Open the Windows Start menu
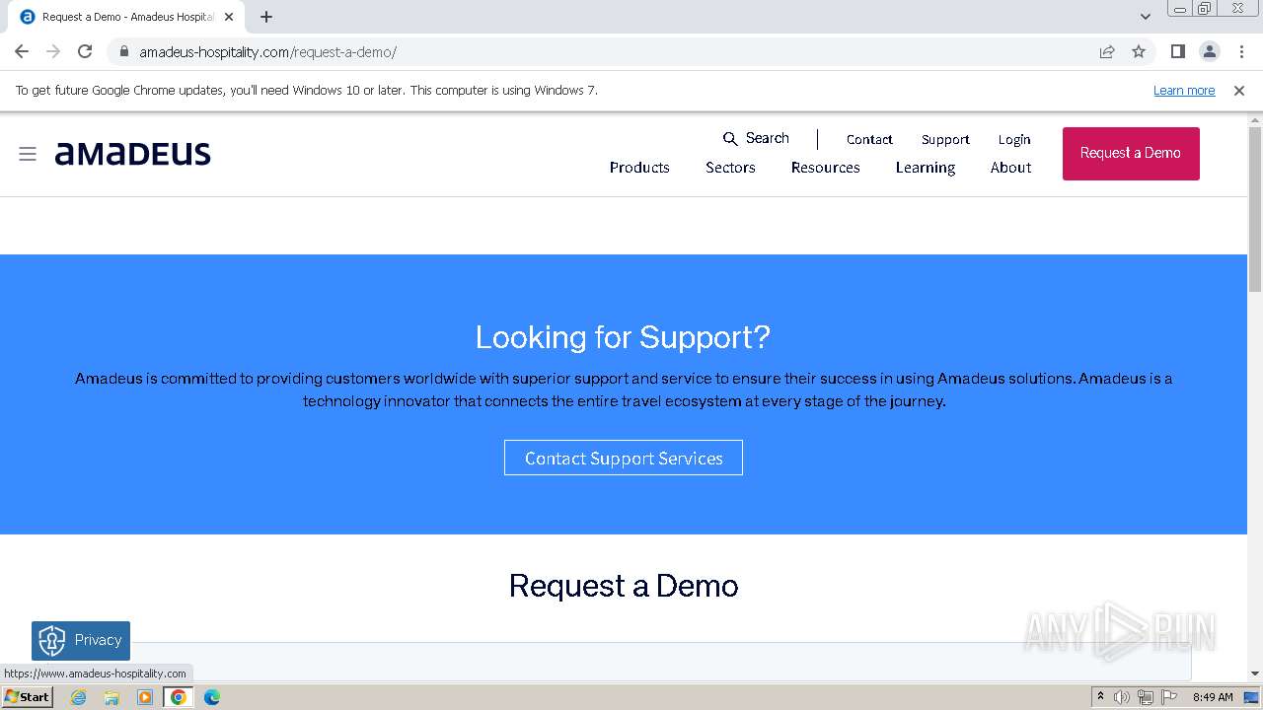 [27, 696]
